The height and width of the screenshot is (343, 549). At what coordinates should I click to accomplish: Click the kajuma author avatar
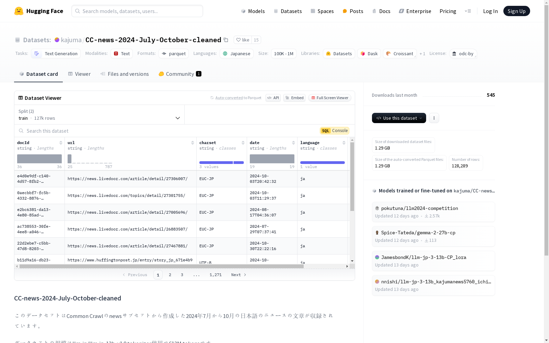57,40
